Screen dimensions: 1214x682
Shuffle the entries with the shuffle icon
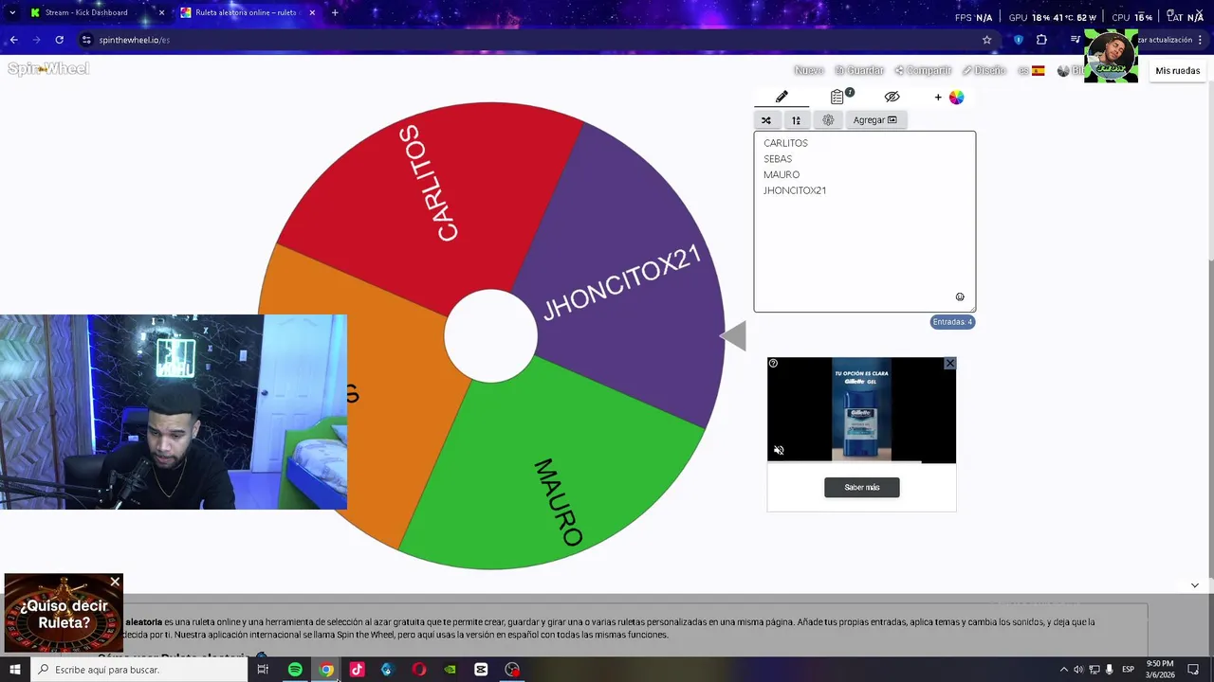(766, 120)
